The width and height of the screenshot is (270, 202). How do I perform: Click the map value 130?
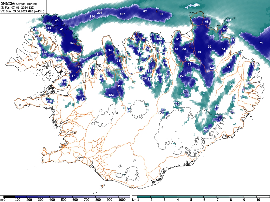220,119
